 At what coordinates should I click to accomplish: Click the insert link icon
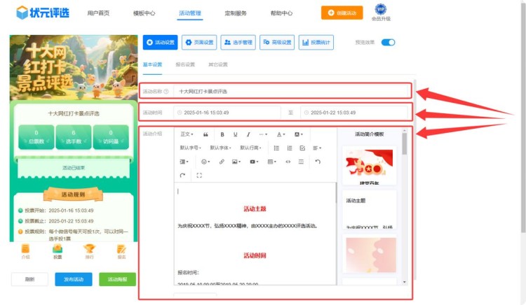pos(222,162)
